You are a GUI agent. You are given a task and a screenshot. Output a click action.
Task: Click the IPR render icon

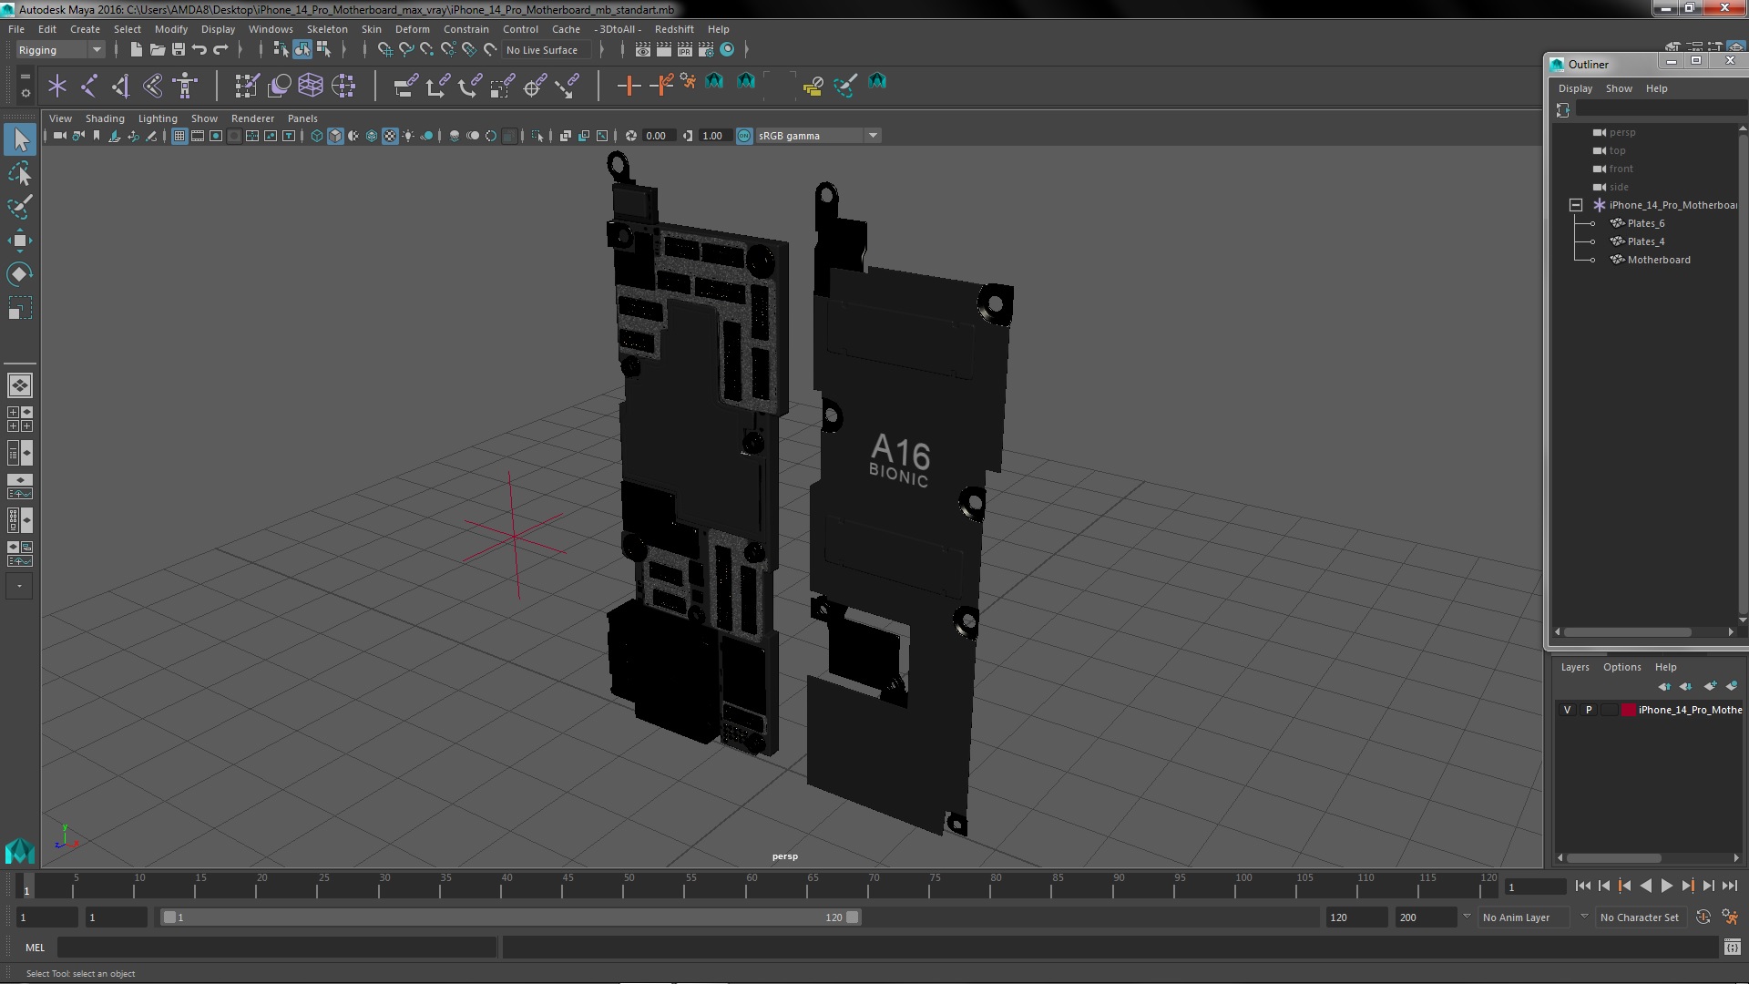pos(685,50)
